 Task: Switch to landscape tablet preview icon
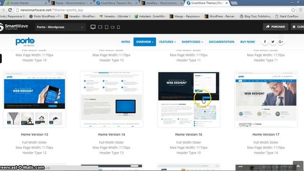pyautogui.click(x=100, y=27)
